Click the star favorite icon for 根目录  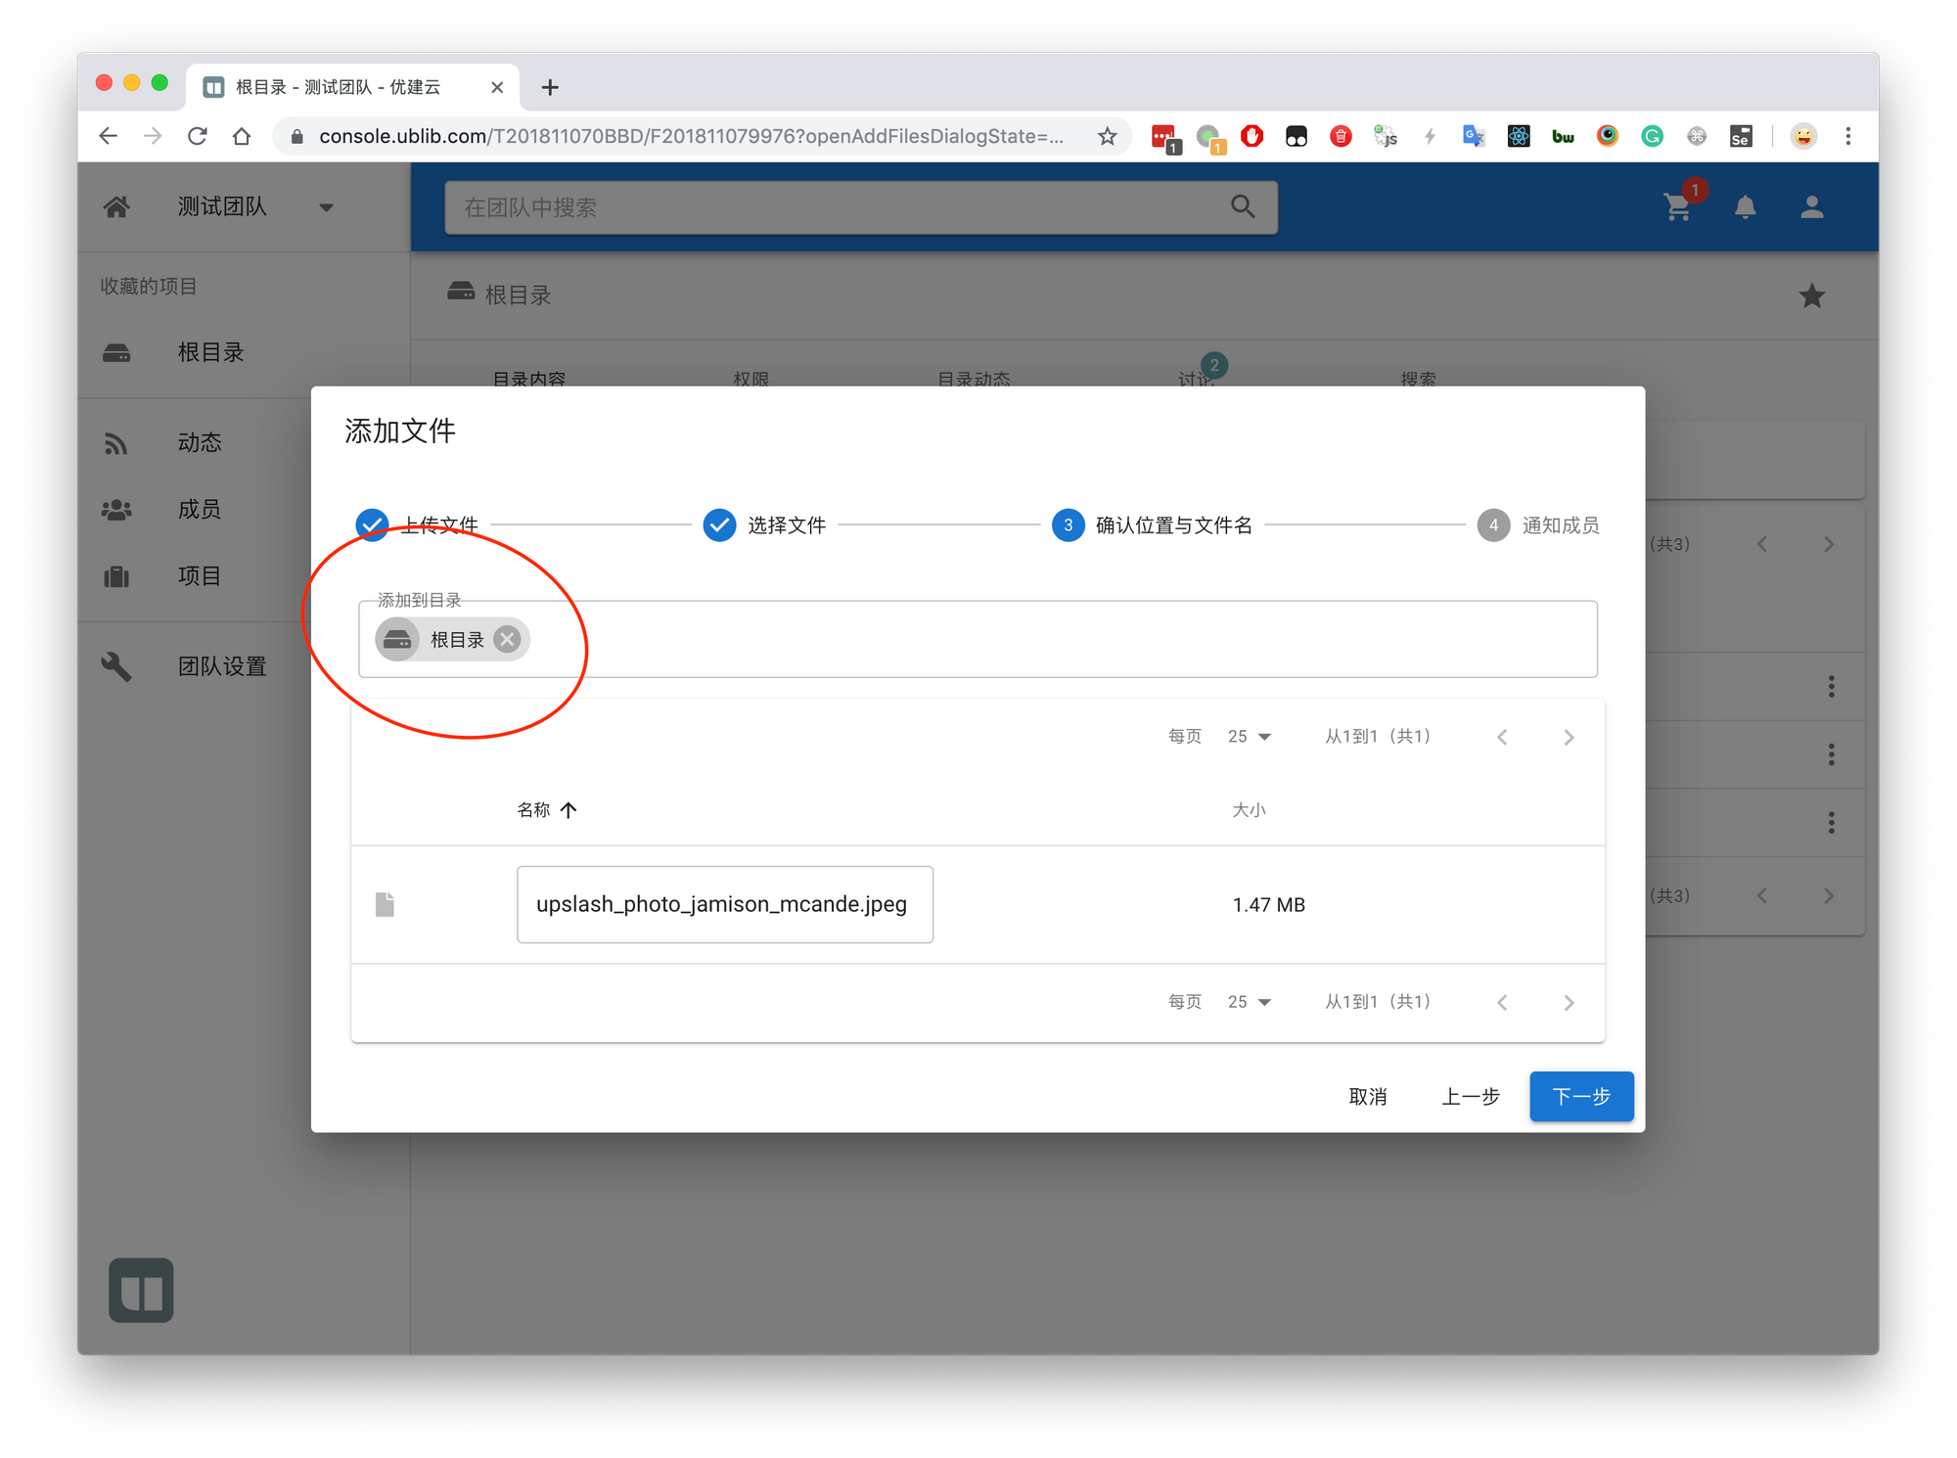click(x=1811, y=296)
